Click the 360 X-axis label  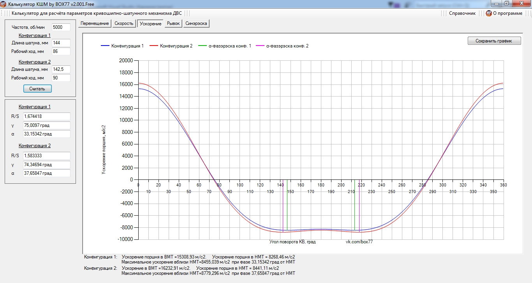(503, 185)
